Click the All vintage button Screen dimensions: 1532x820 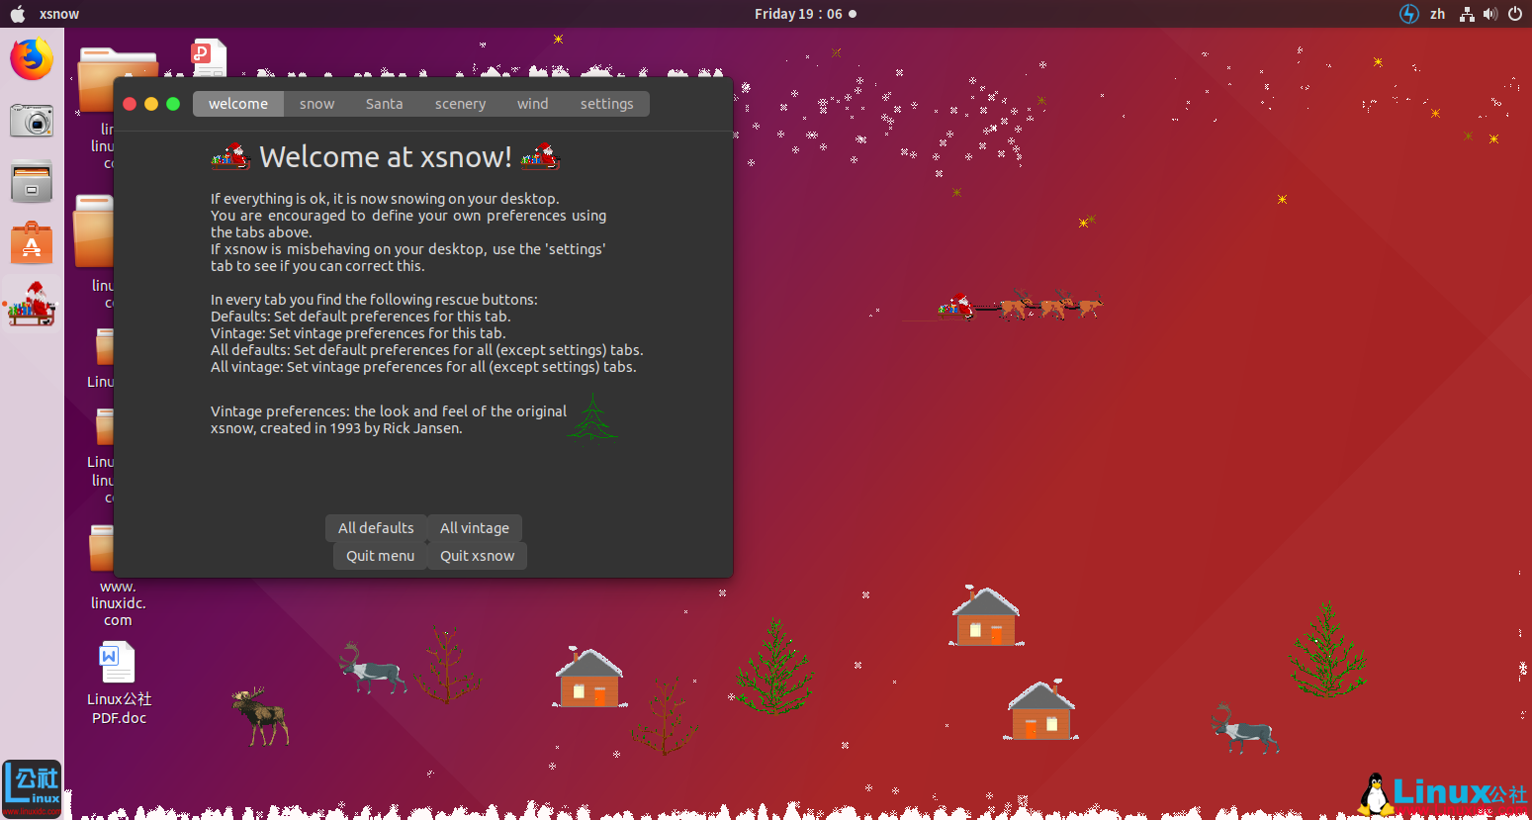(475, 528)
